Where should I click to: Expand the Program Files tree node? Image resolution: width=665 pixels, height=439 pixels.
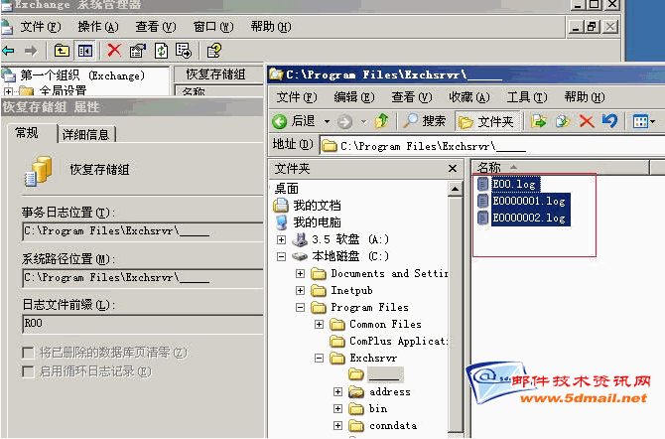pyautogui.click(x=301, y=308)
